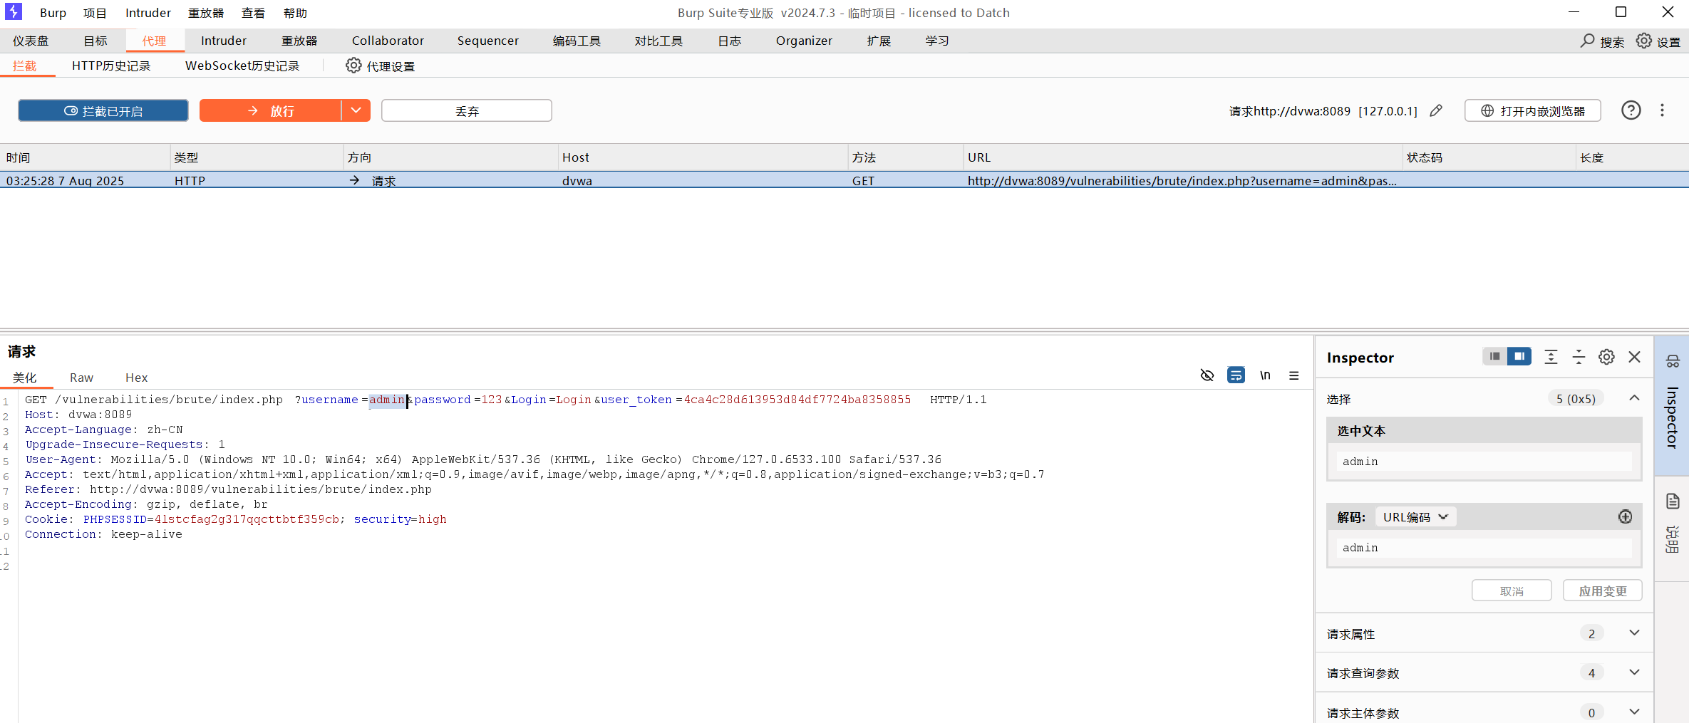This screenshot has width=1689, height=723.
Task: Click the help question mark icon
Action: [x=1631, y=110]
